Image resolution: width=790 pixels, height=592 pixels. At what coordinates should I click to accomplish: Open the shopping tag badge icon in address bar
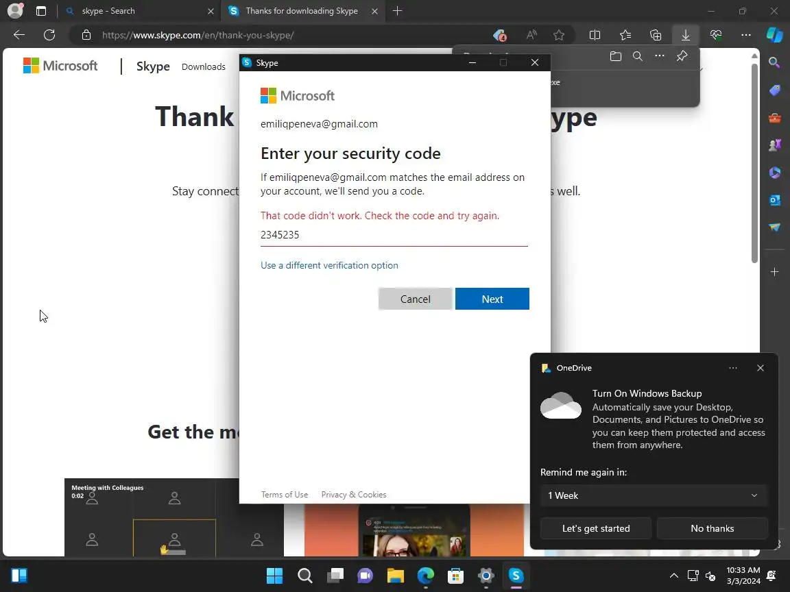point(499,35)
